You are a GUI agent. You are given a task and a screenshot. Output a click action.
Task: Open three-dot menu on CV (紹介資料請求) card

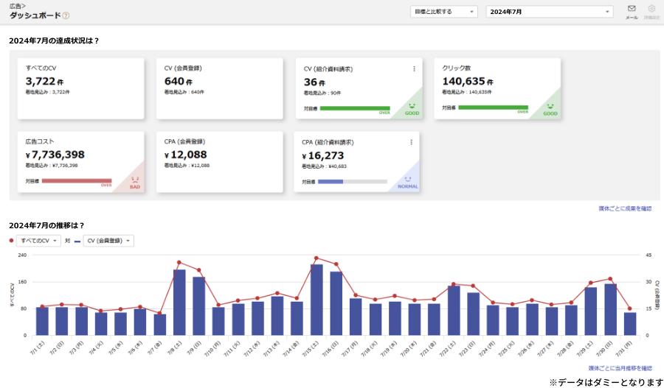[414, 69]
